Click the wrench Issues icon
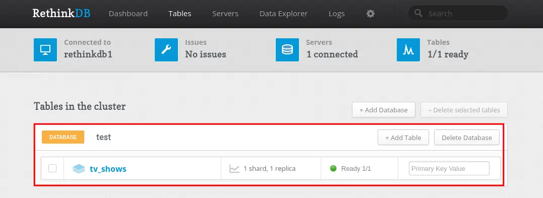543x198 pixels. point(166,50)
